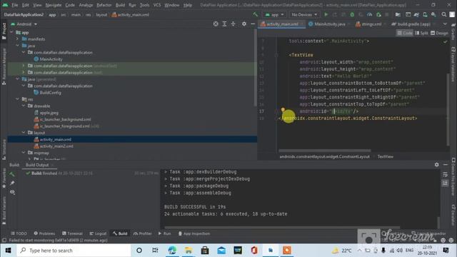Switch editor to Design view
The image size is (457, 257).
point(439,33)
